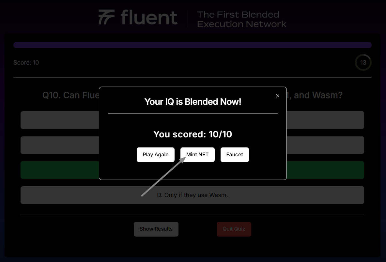This screenshot has width=386, height=262.
Task: Select answer D. Only if they use Wasm.
Action: click(x=193, y=195)
